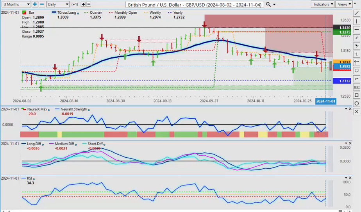
Task: Click the blue plus zoom-in button
Action: (35, 4)
